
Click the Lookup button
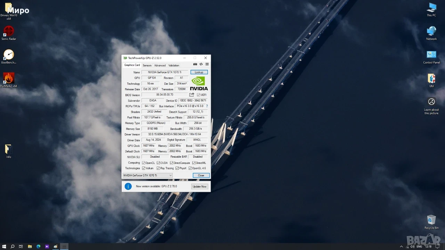[x=199, y=72]
